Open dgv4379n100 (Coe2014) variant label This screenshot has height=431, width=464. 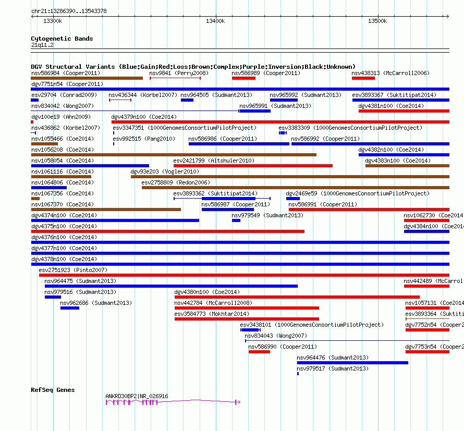point(144,117)
